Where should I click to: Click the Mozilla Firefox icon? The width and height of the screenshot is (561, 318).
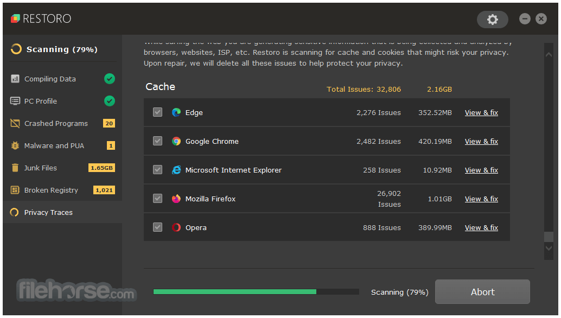pyautogui.click(x=176, y=199)
